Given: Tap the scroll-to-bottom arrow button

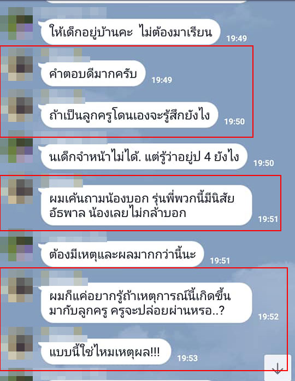Looking at the screenshot, I should (x=278, y=368).
